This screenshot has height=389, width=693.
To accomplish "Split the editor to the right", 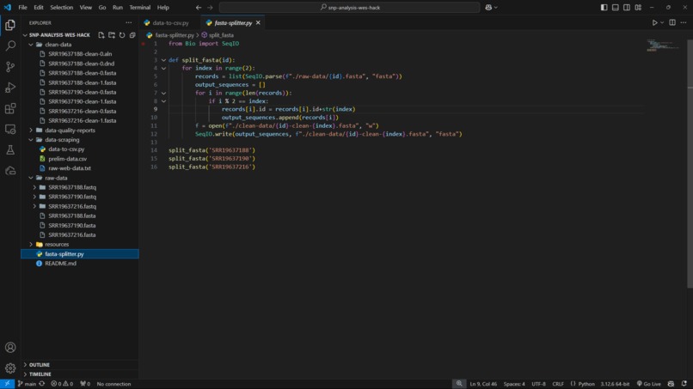I will [x=672, y=22].
